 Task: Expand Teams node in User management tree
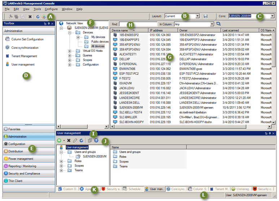(61, 171)
